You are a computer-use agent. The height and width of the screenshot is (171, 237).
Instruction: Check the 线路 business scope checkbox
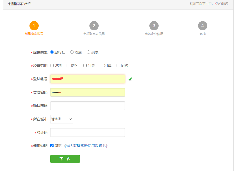(52, 65)
